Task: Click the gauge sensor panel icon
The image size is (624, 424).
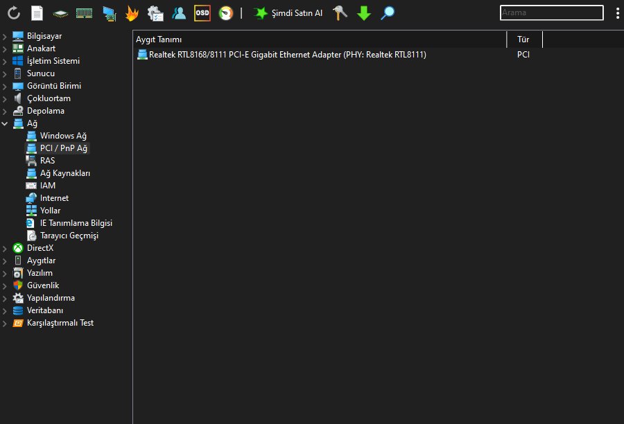Action: (x=225, y=12)
